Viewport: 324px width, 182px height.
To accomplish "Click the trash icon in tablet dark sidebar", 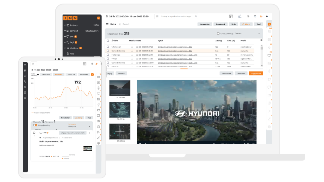I will [x=25, y=93].
